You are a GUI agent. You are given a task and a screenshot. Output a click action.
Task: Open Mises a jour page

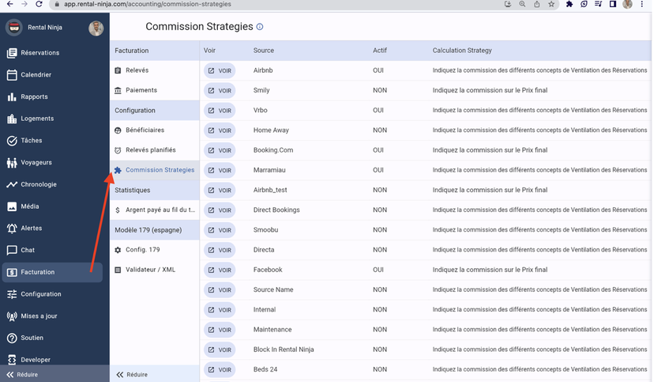click(52, 316)
